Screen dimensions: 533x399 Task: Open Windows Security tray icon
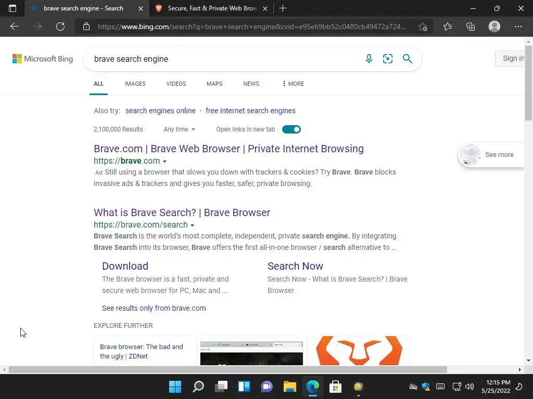pyautogui.click(x=426, y=387)
